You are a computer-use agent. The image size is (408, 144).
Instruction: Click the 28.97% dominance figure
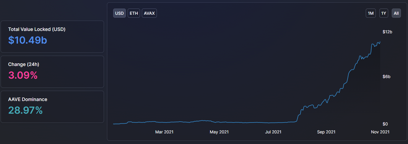(25, 110)
